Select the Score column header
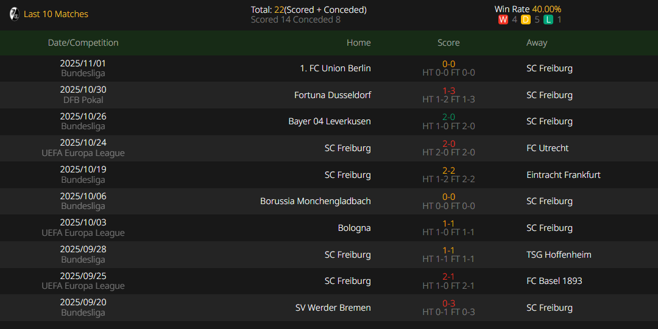658x329 pixels. [448, 43]
